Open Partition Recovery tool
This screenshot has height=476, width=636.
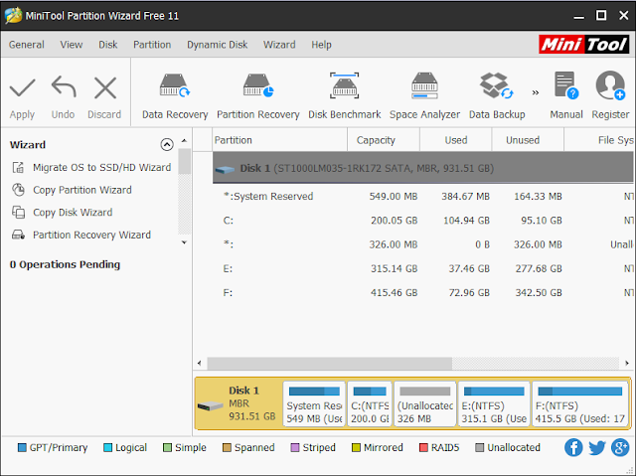coord(258,96)
